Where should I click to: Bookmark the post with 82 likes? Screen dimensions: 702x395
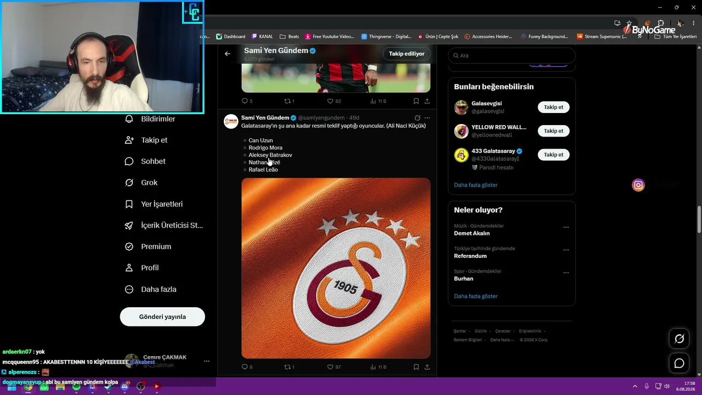click(416, 101)
